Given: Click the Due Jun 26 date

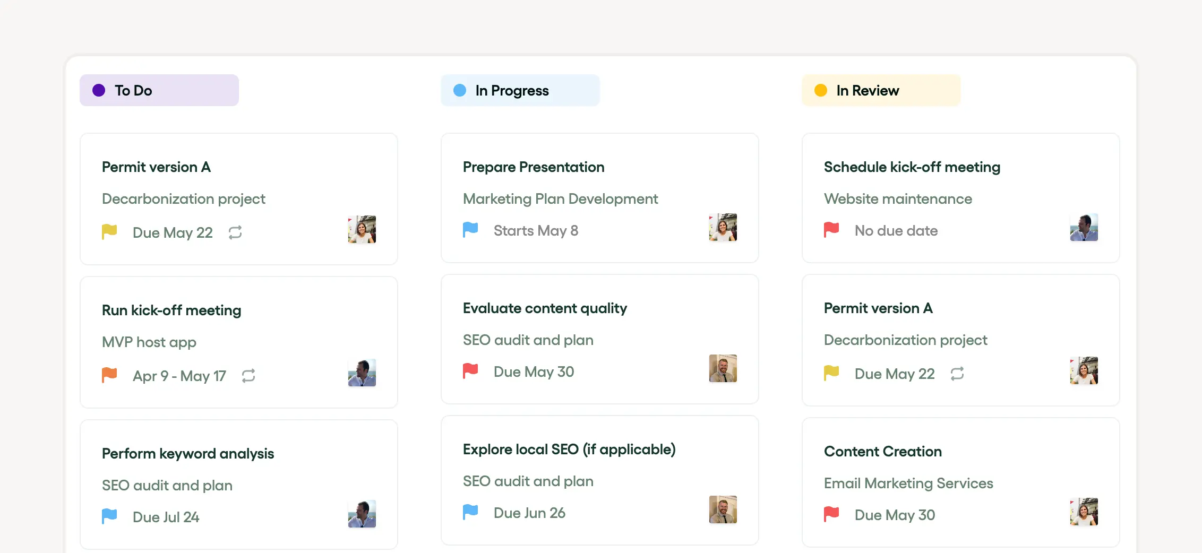Looking at the screenshot, I should coord(529,513).
